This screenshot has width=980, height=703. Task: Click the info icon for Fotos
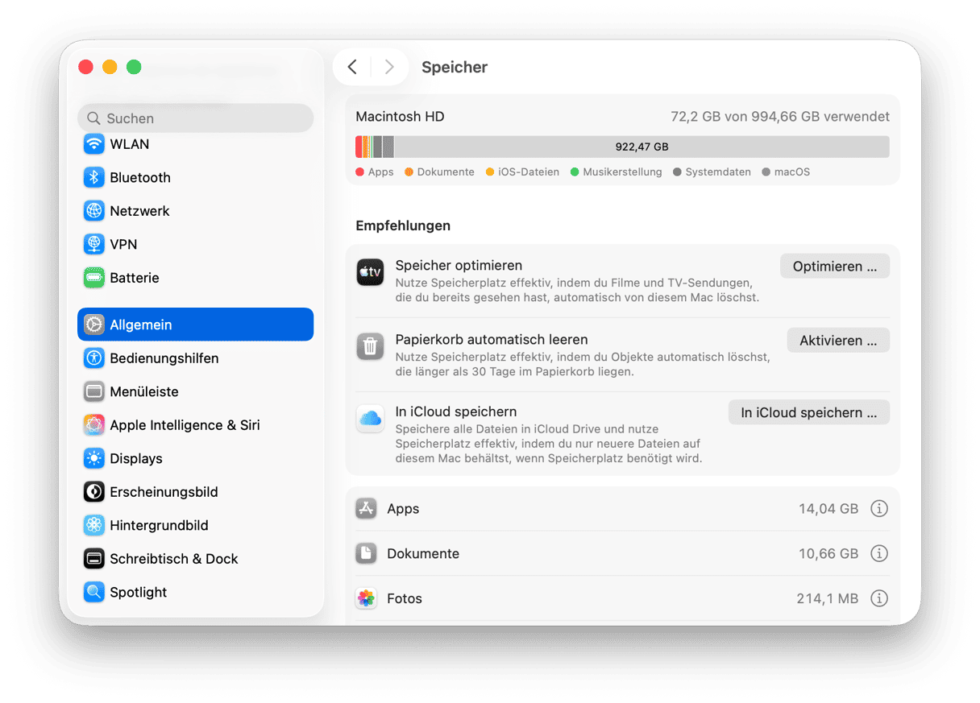(879, 598)
